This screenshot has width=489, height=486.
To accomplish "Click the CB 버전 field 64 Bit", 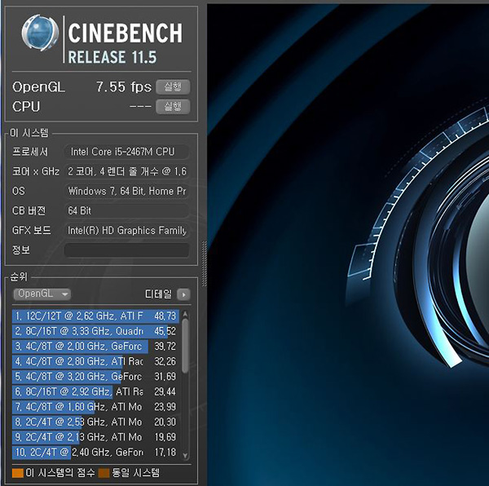I will tap(126, 211).
